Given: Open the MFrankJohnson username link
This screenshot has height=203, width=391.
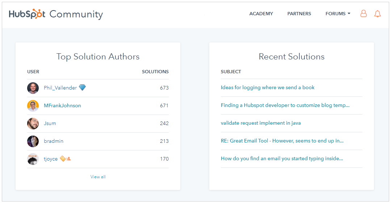Looking at the screenshot, I should coord(62,105).
